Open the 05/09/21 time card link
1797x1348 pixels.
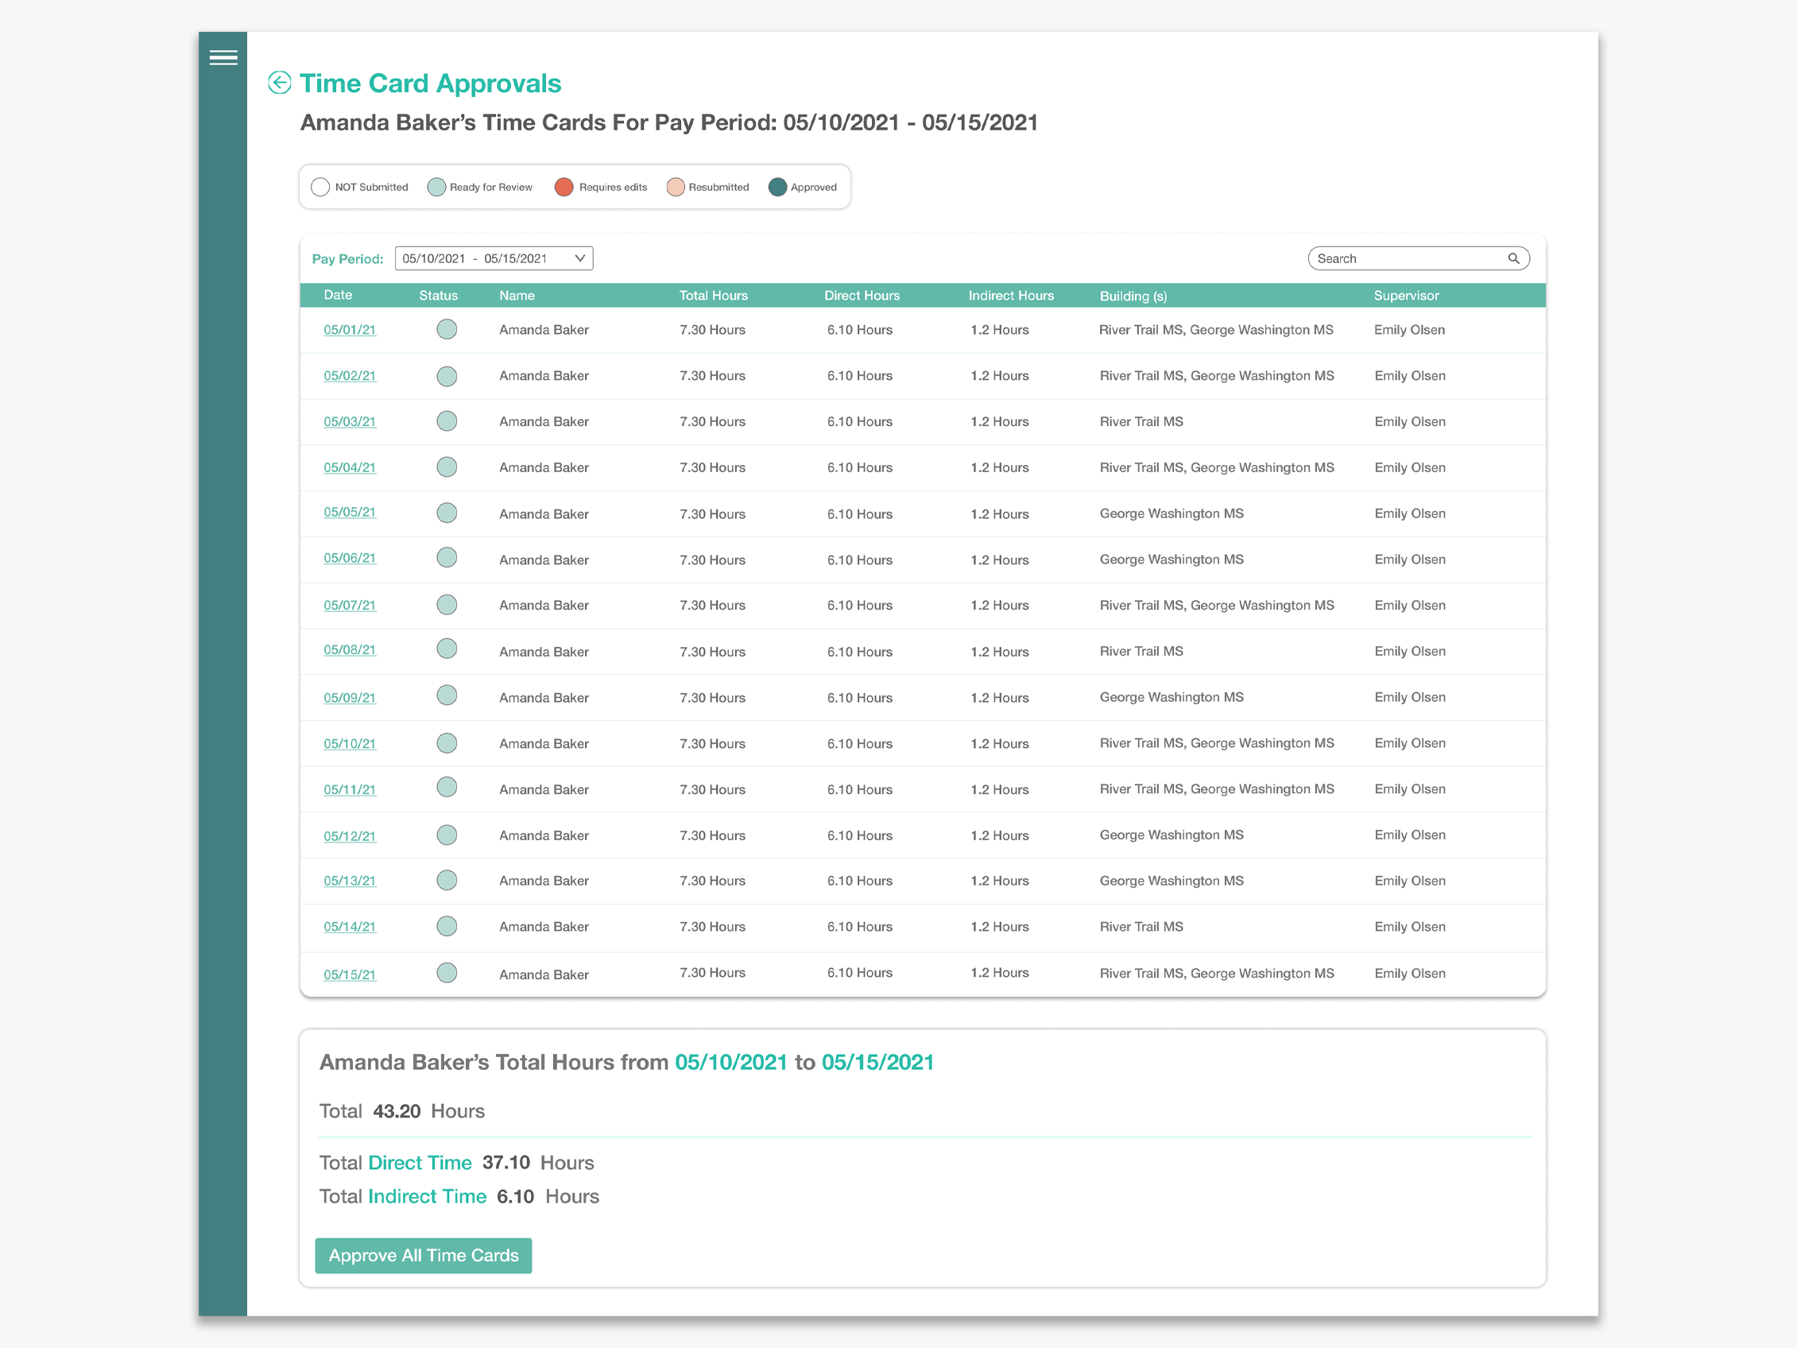tap(350, 698)
